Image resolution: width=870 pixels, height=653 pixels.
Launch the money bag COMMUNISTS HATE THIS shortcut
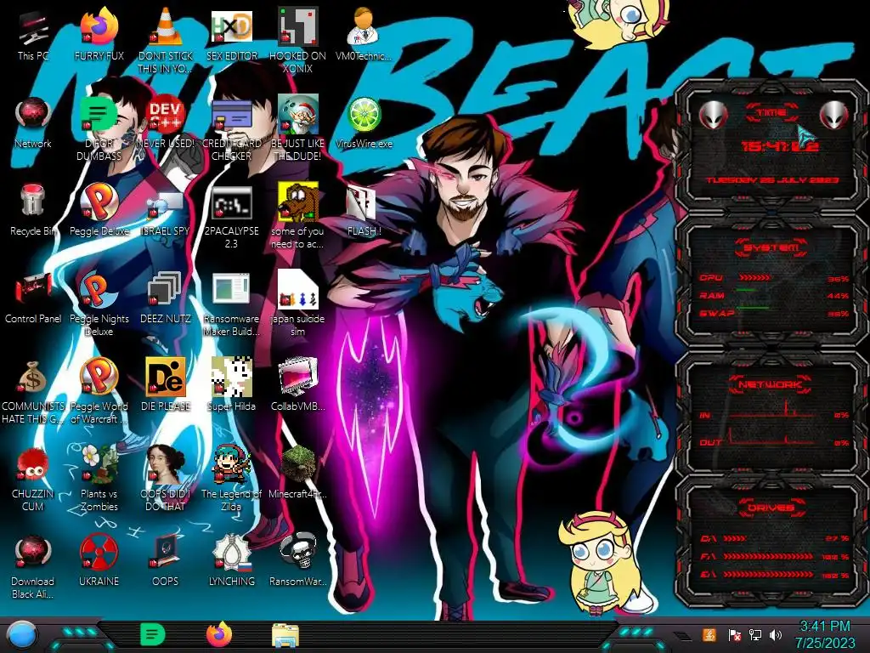[x=33, y=391]
